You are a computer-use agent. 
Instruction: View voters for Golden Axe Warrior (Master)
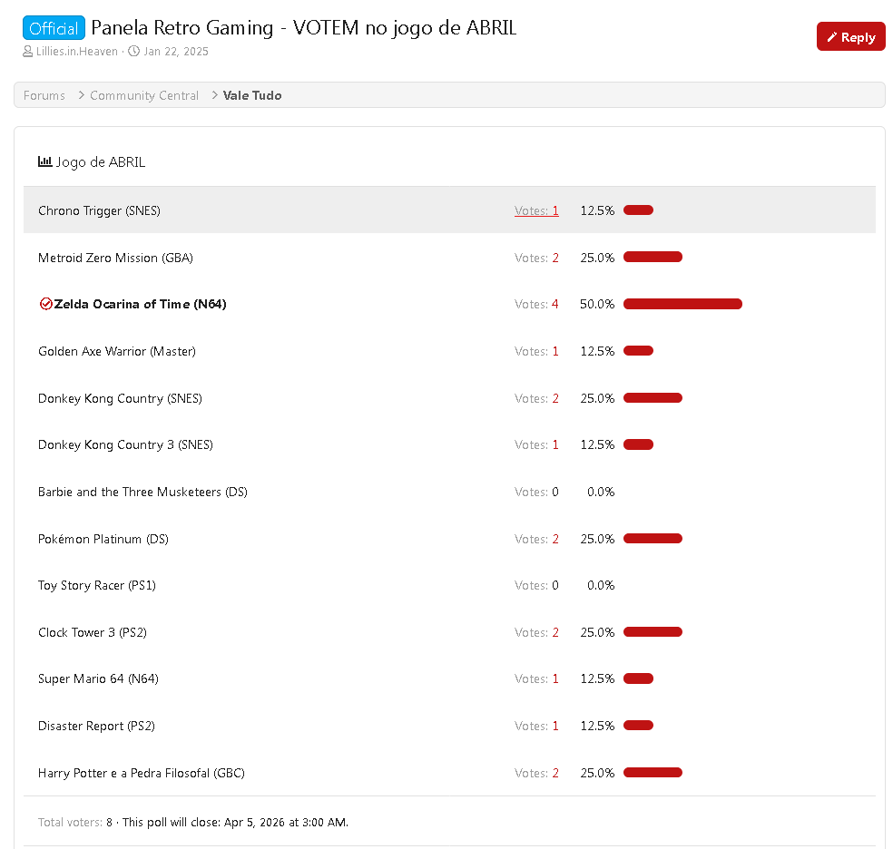pos(536,351)
